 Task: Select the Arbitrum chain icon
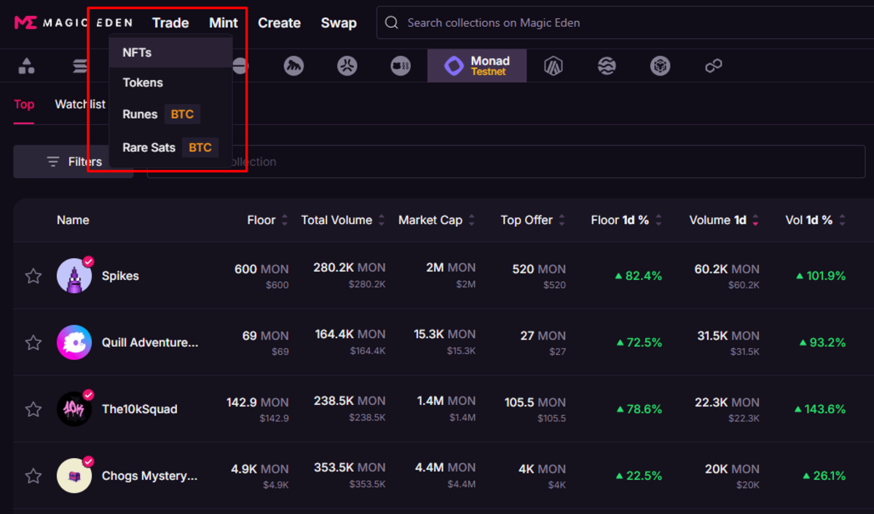point(554,67)
